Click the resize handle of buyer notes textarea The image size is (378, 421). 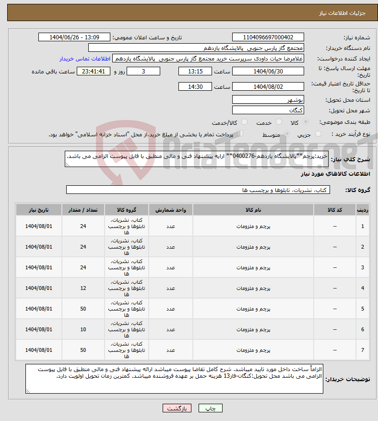(x=28, y=391)
